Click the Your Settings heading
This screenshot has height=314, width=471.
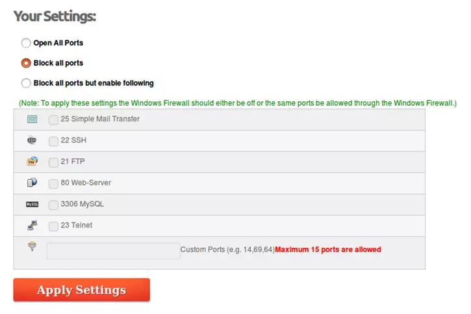pos(55,16)
